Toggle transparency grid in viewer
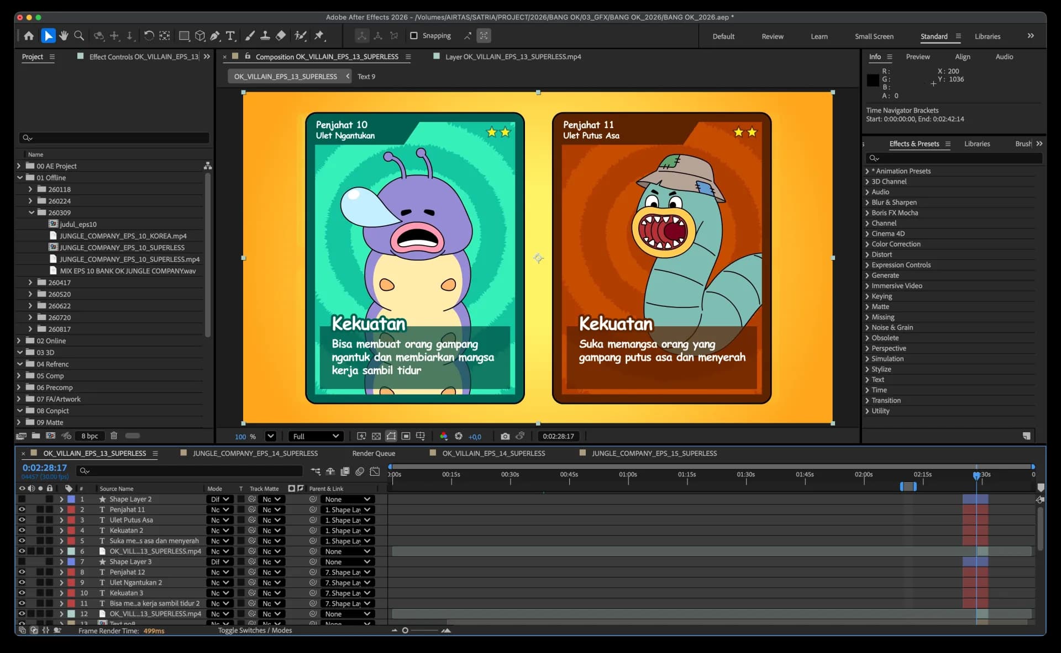 point(376,436)
